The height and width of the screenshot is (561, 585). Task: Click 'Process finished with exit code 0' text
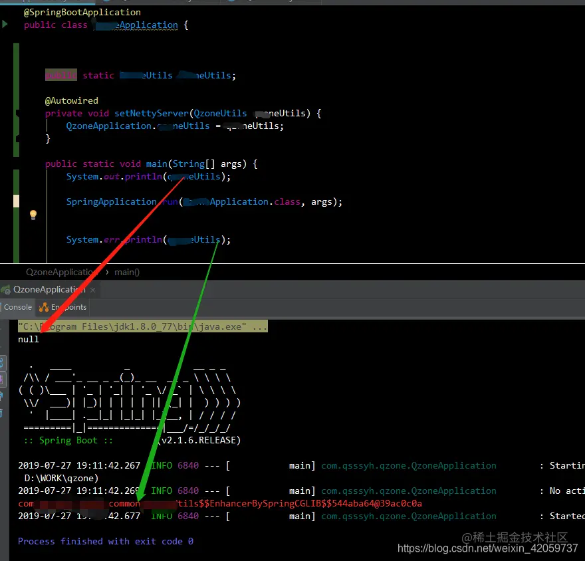[x=106, y=541]
